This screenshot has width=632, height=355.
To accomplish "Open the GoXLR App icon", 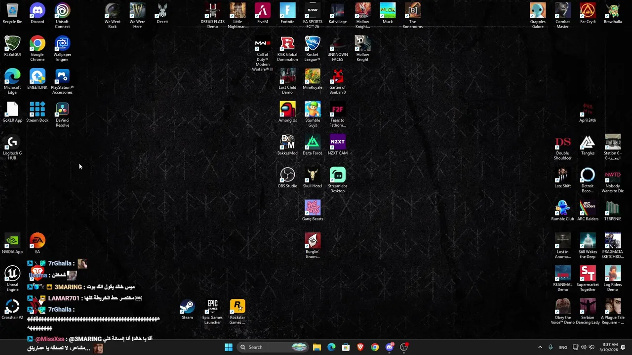I will pos(12,112).
